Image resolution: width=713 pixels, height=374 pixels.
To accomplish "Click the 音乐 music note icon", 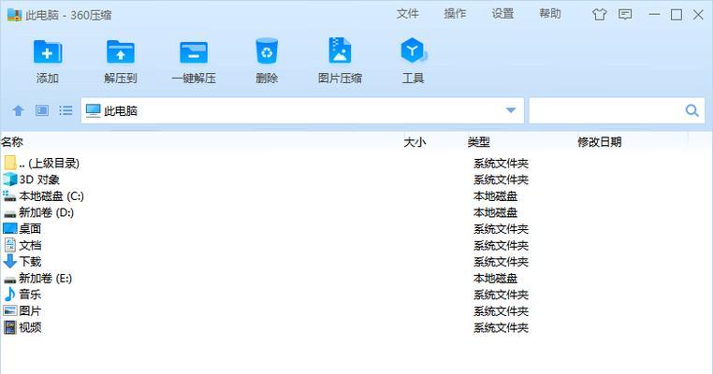I will (9, 294).
